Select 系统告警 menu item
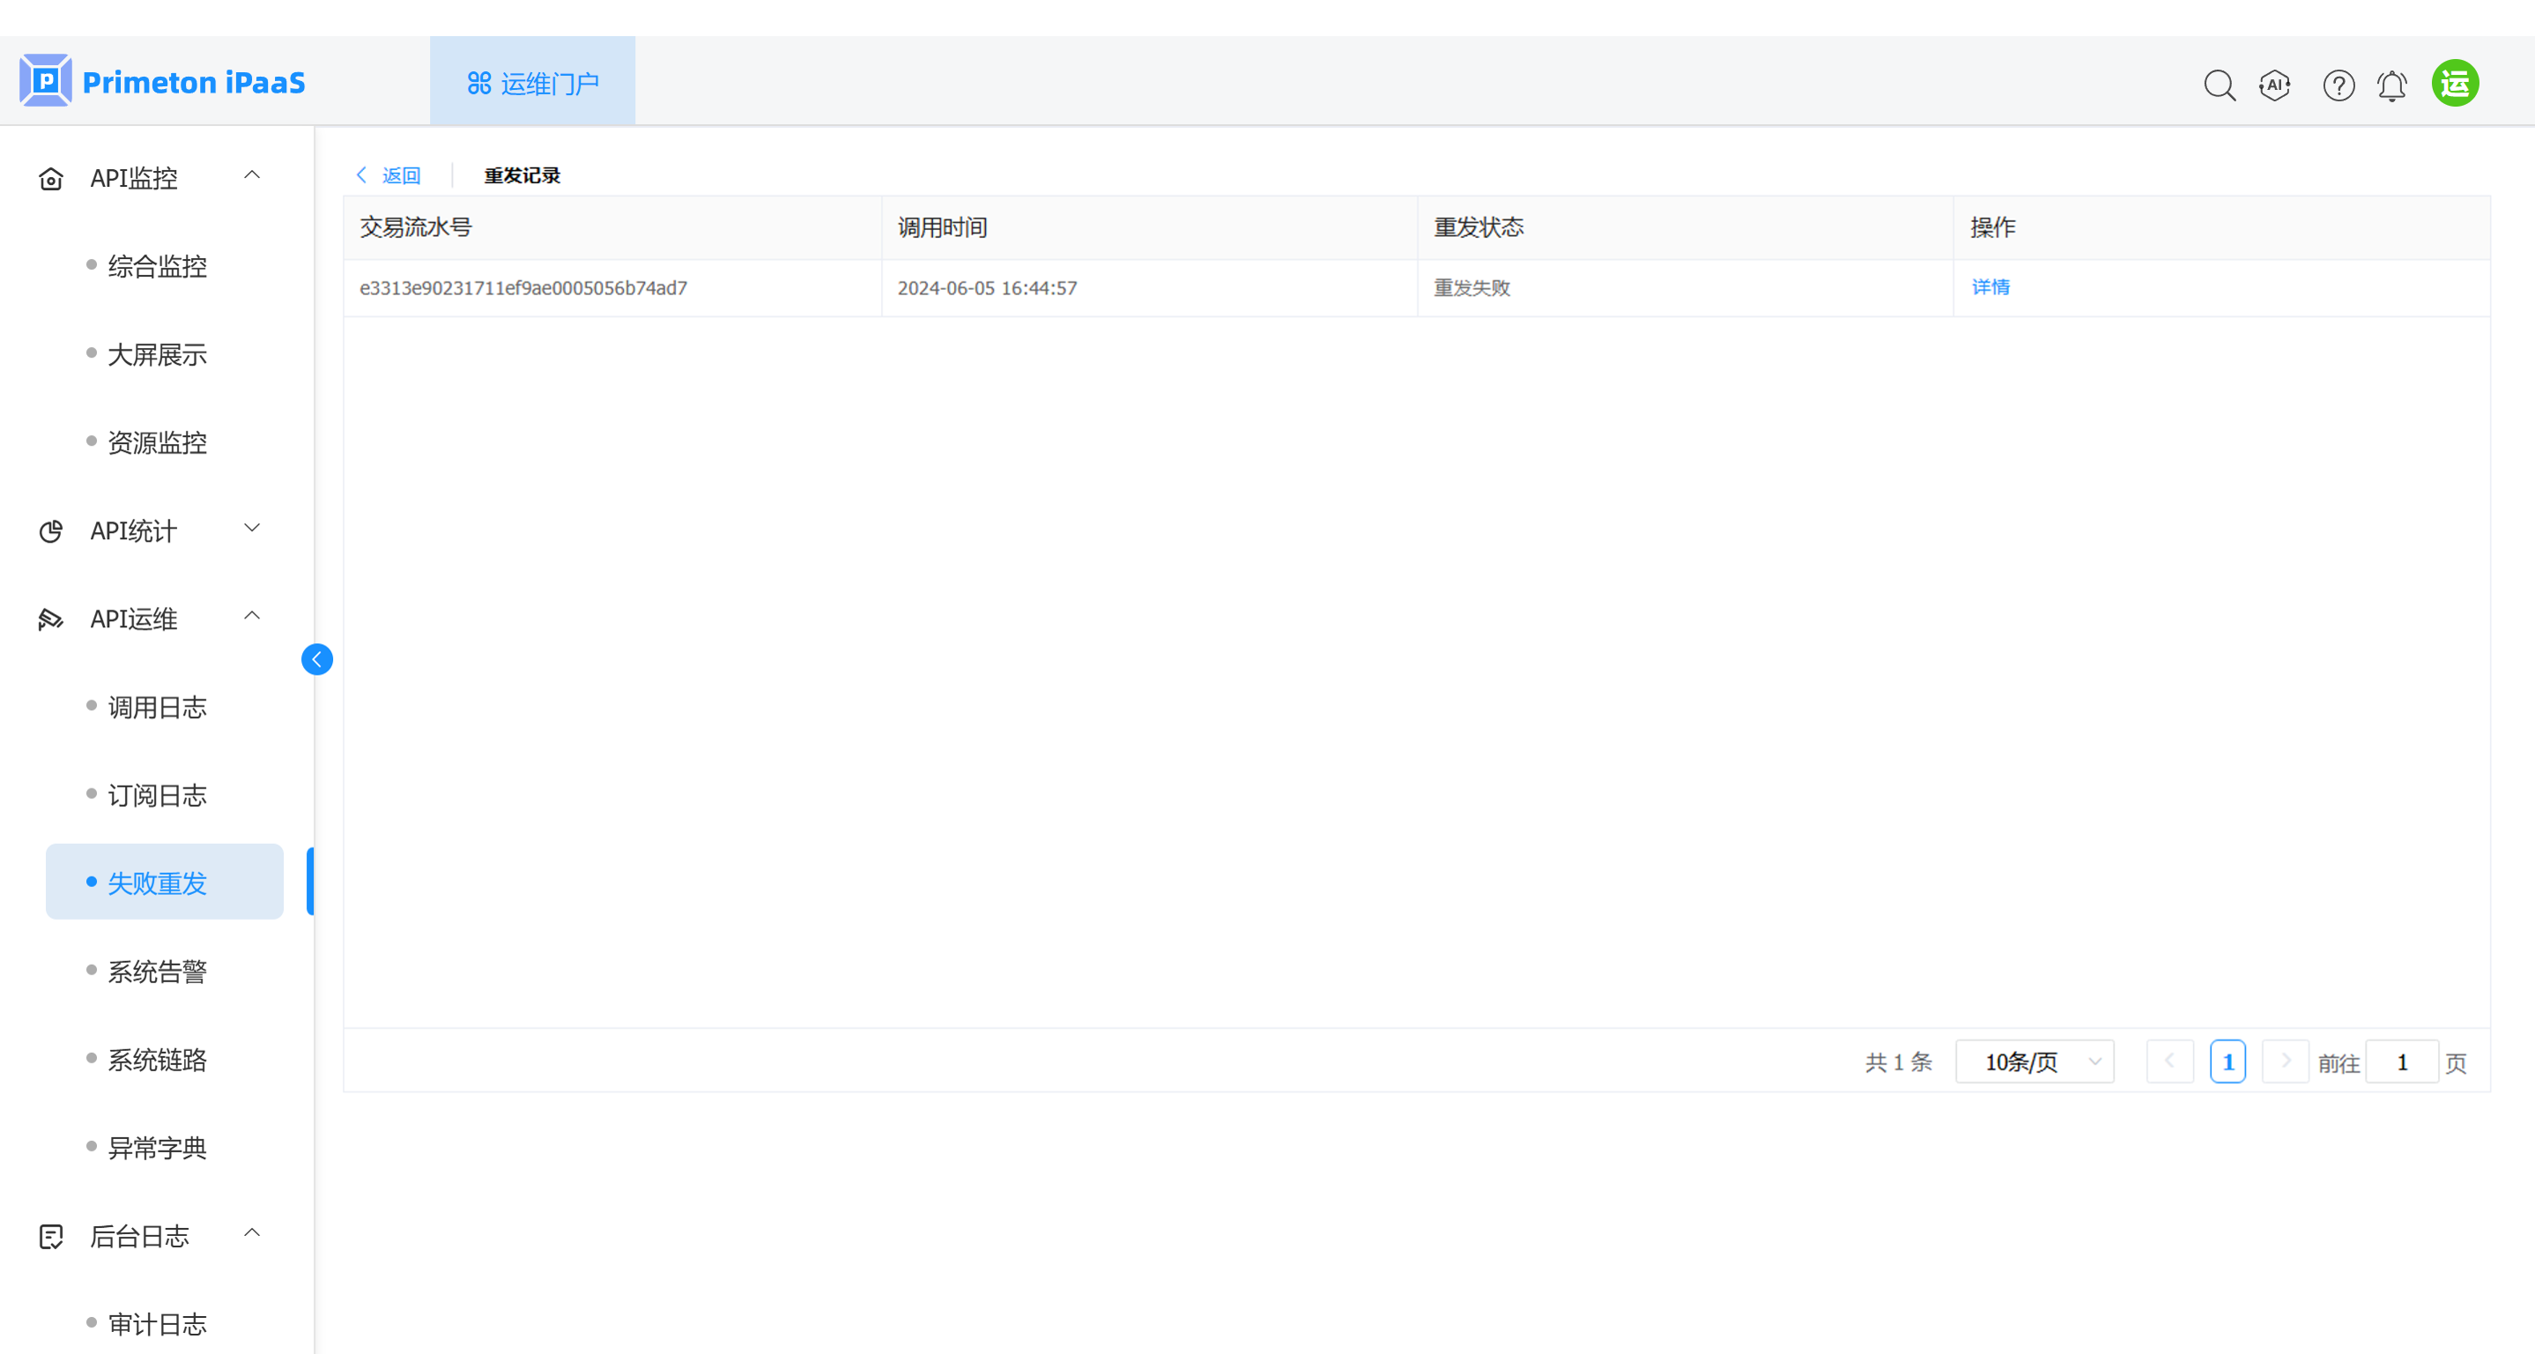The width and height of the screenshot is (2535, 1354). tap(158, 971)
